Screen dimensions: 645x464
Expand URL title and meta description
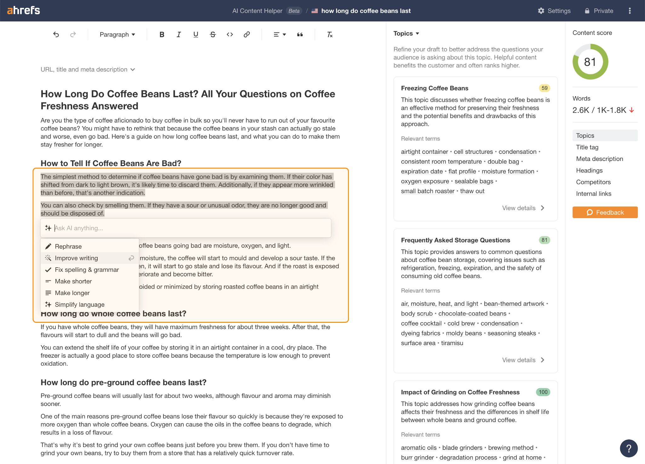88,70
